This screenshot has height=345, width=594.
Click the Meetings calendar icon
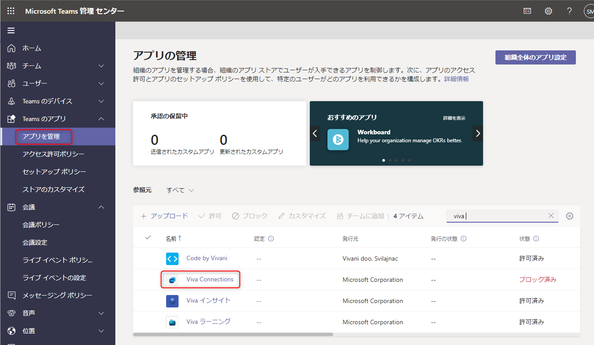(11, 207)
